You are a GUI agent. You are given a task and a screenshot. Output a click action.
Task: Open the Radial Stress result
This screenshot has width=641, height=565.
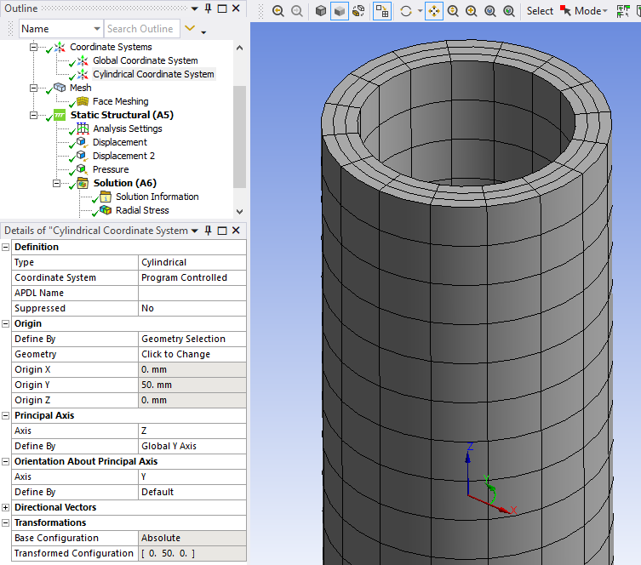tap(141, 210)
